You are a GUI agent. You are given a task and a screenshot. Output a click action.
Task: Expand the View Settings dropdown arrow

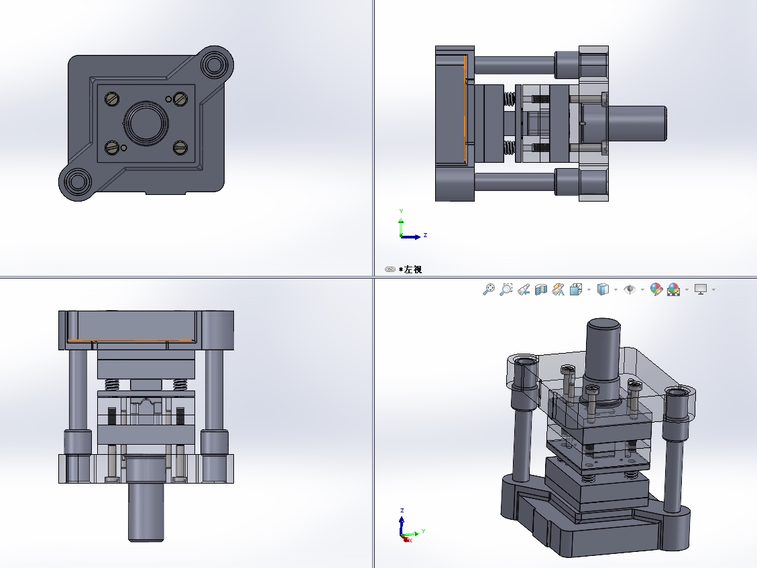(x=713, y=290)
